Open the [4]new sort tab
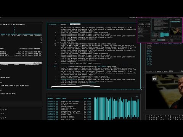The image size is (183, 137). (x=16, y=65)
